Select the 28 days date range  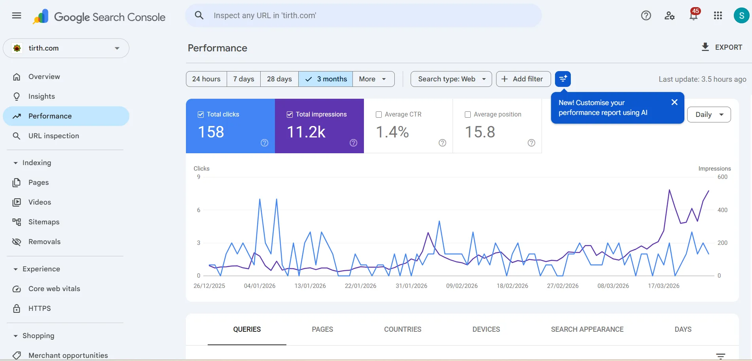279,79
